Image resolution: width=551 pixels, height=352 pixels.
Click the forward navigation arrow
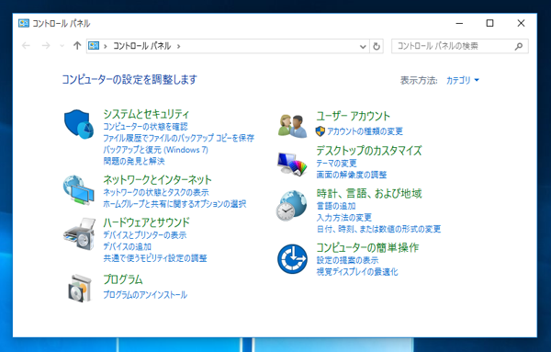click(46, 46)
